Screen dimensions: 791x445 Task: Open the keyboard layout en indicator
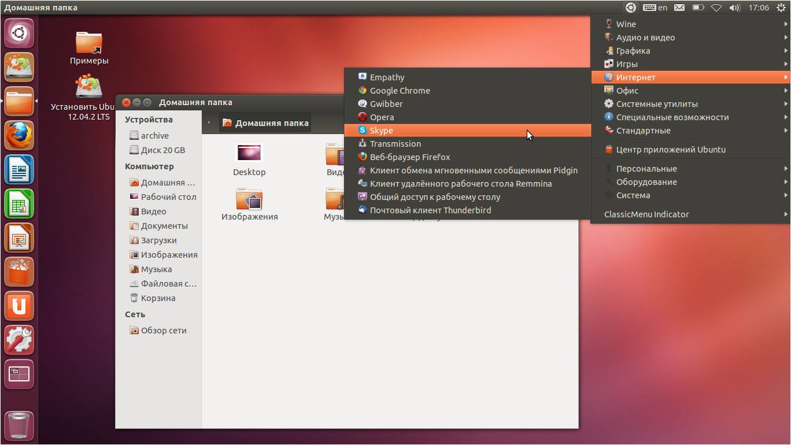(655, 8)
